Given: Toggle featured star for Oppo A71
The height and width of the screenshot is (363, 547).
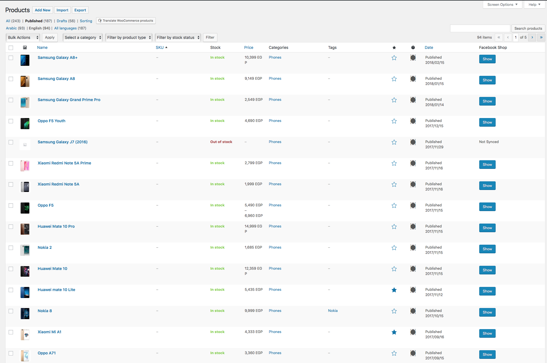Looking at the screenshot, I should [x=394, y=353].
